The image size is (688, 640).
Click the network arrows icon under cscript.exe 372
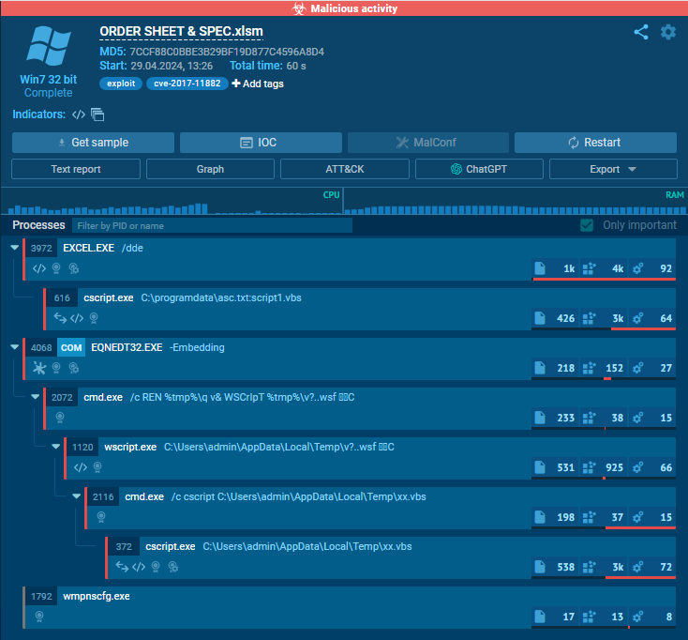[122, 567]
